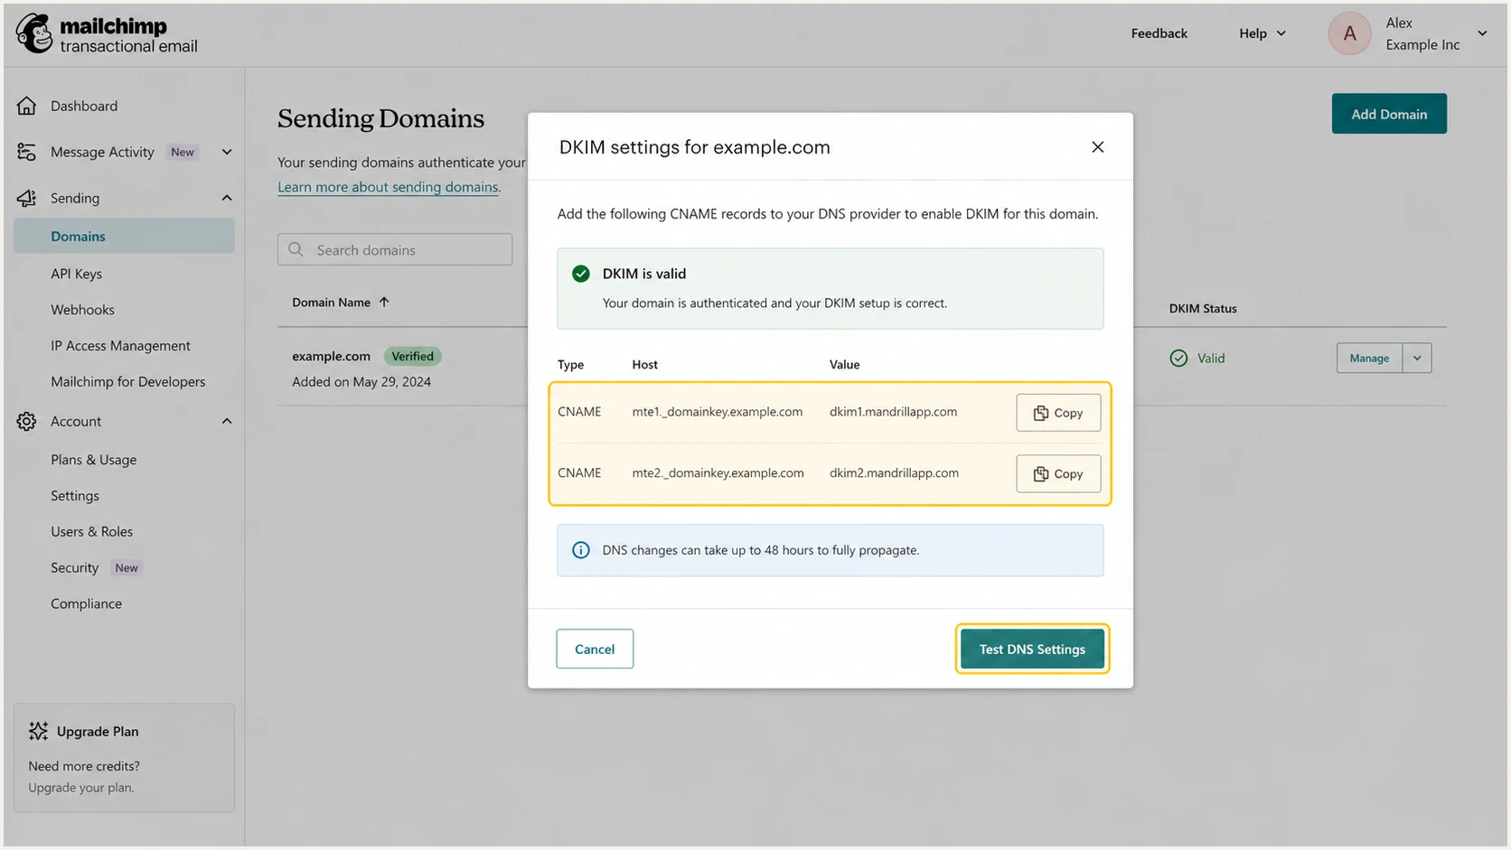Copy the dkim1.mandrillapp.com record
This screenshot has width=1511, height=850.
[x=1058, y=413]
